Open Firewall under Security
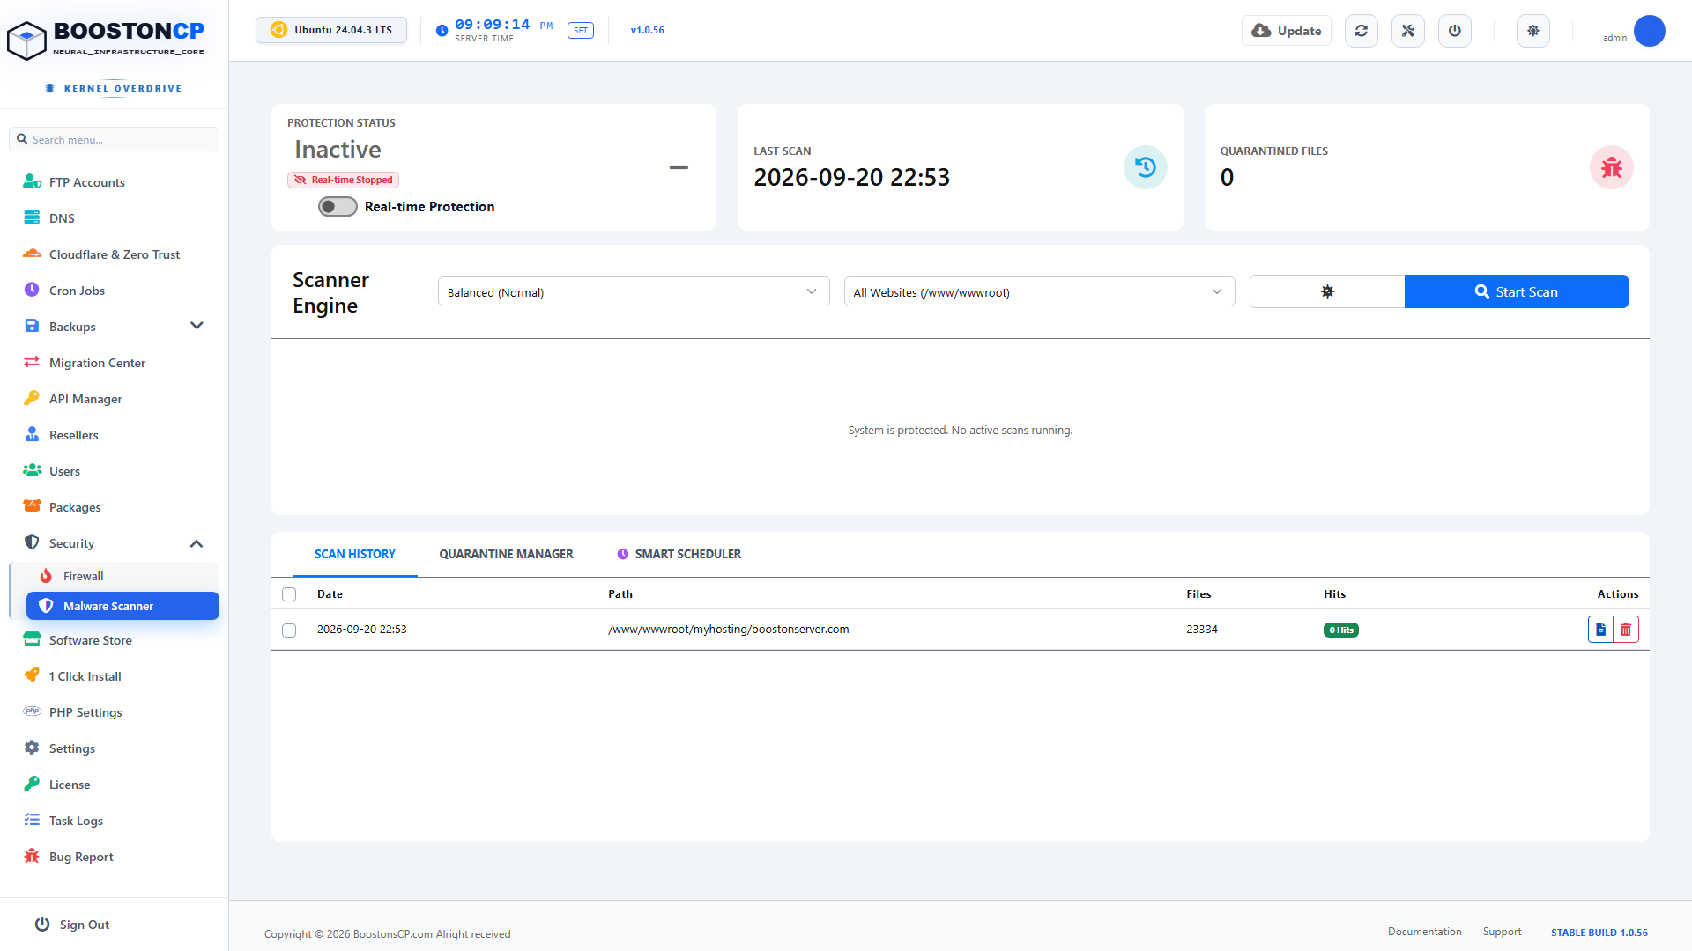Viewport: 1692px width, 951px height. pyautogui.click(x=122, y=576)
